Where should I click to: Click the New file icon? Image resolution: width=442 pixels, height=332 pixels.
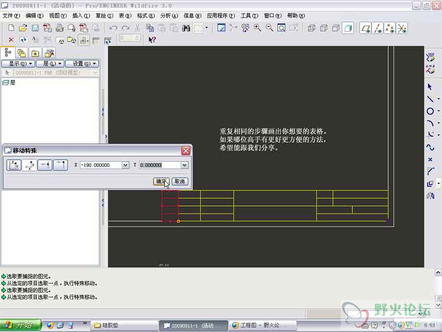click(x=12, y=28)
